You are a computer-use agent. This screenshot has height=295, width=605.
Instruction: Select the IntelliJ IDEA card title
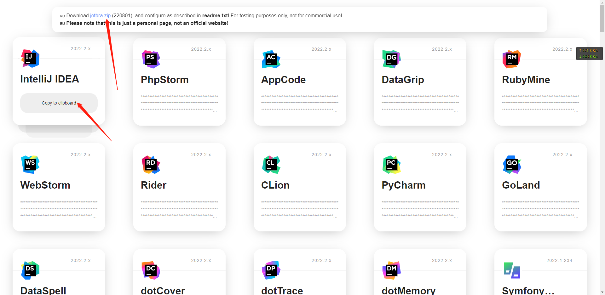[50, 79]
